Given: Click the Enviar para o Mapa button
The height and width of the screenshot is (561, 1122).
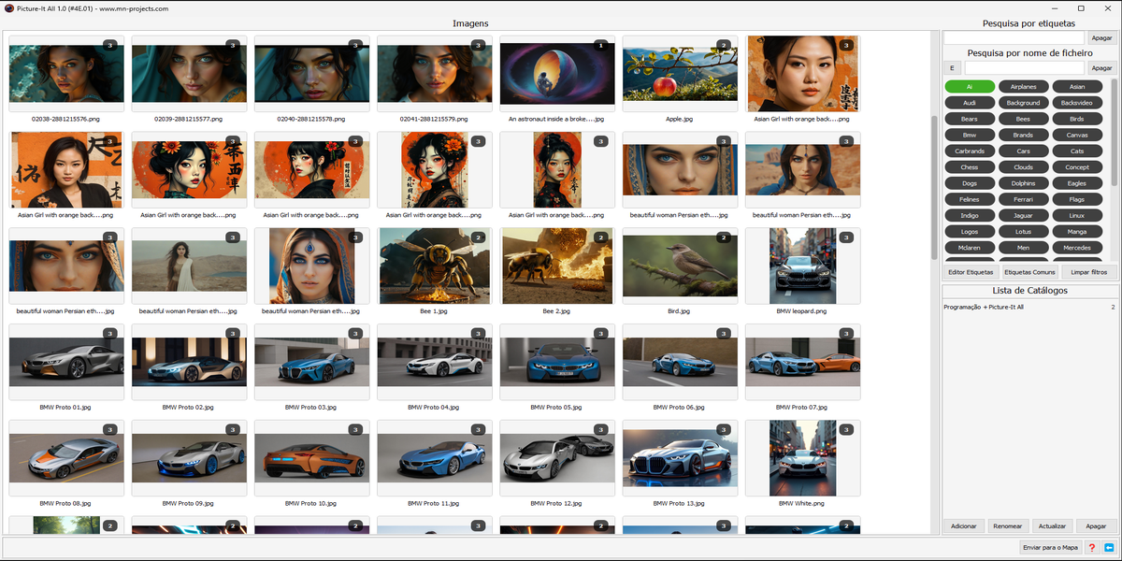Looking at the screenshot, I should pyautogui.click(x=1051, y=548).
